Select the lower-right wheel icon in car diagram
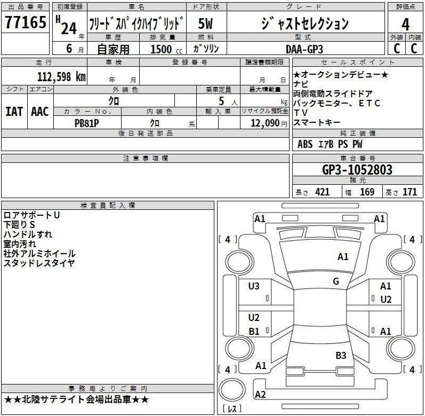425x416 pixels. (x=402, y=349)
